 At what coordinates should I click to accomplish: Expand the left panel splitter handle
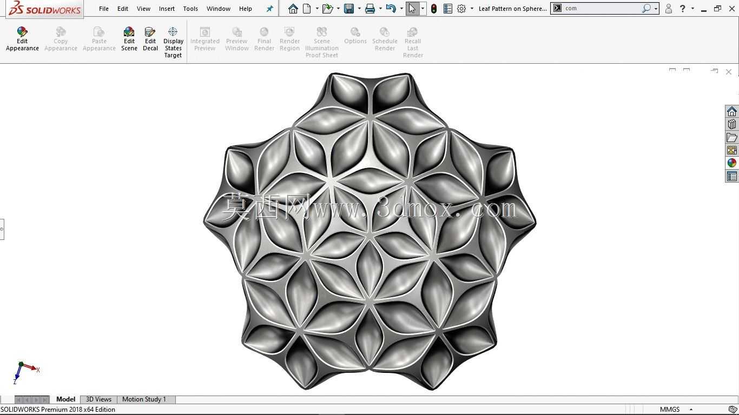(x=2, y=229)
